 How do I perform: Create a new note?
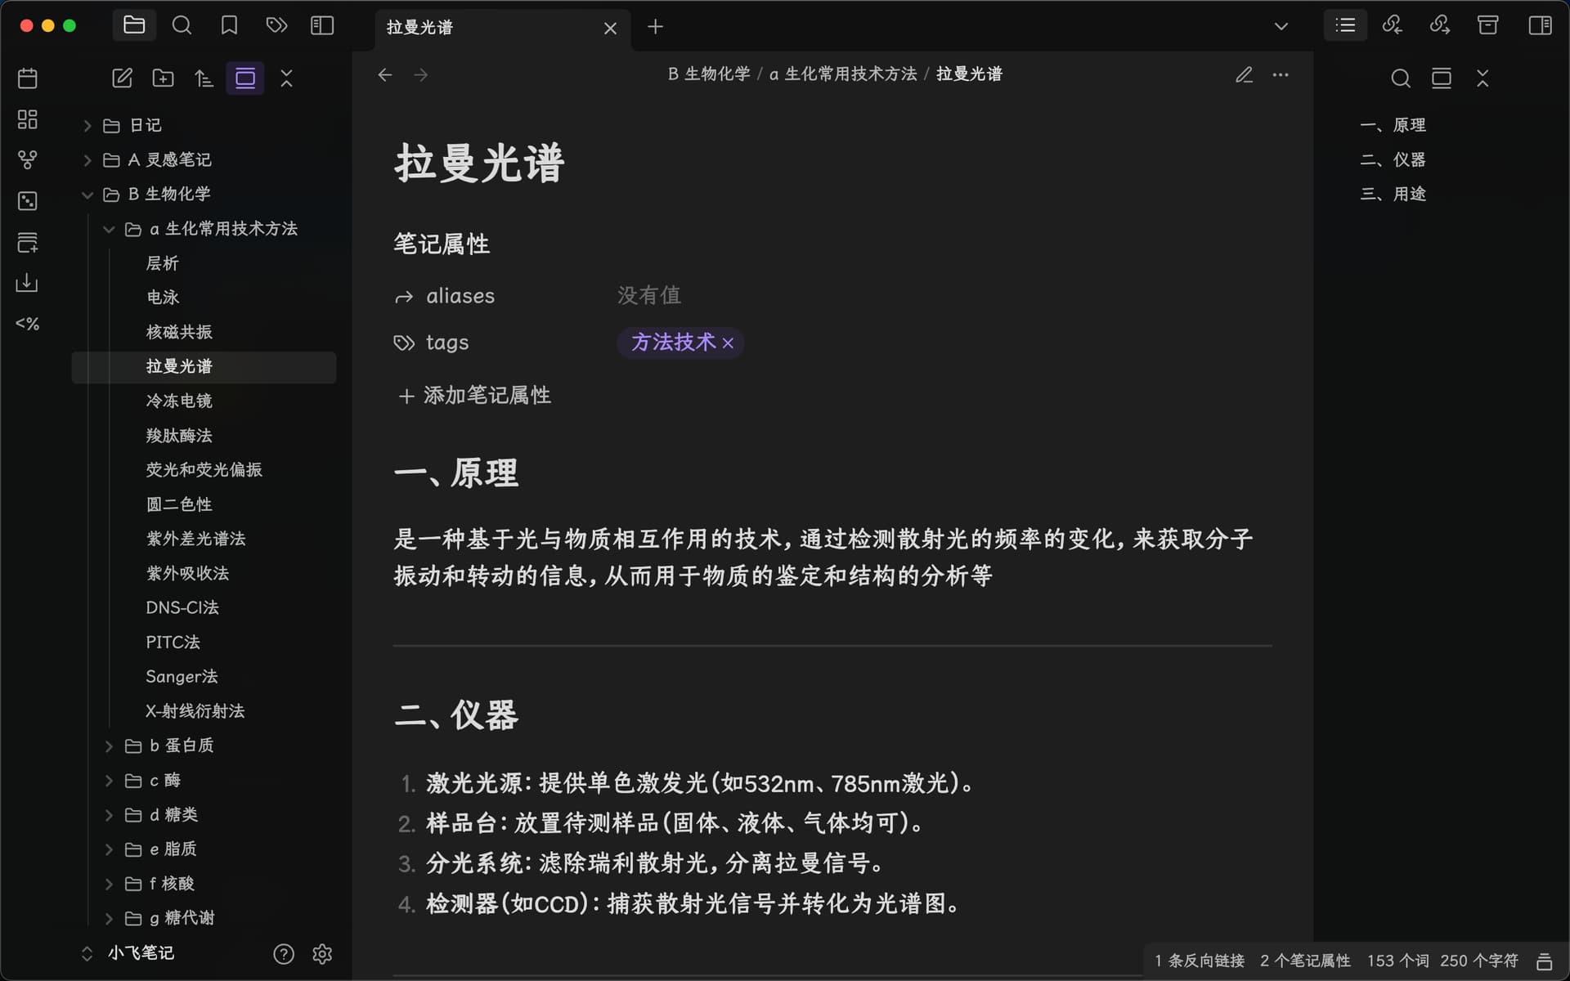click(122, 78)
